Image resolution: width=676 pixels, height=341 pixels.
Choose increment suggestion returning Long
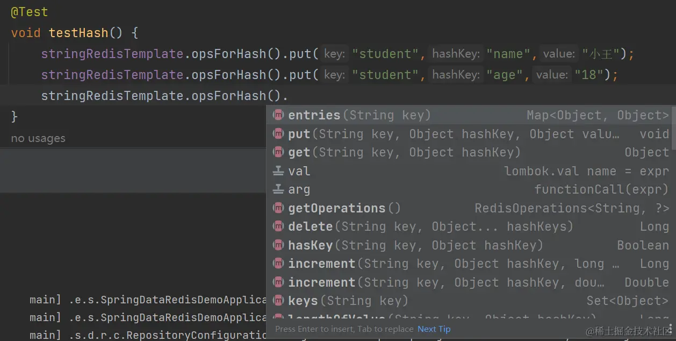coord(469,264)
